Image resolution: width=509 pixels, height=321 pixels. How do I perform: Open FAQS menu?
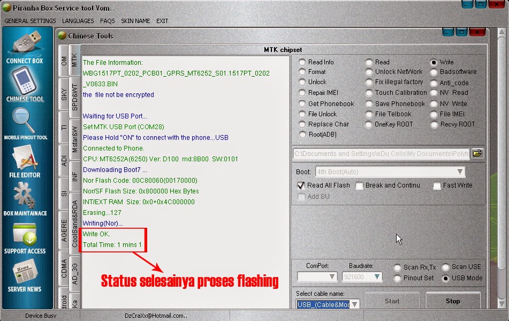108,21
